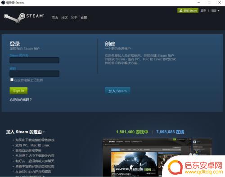Click the 登录 link at top right
Screen dimensions: 225x177
pyautogui.click(x=203, y=10)
